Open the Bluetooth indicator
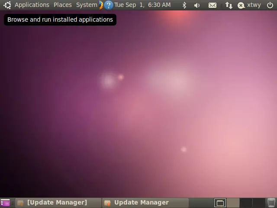The height and width of the screenshot is (208, 277). [184, 5]
